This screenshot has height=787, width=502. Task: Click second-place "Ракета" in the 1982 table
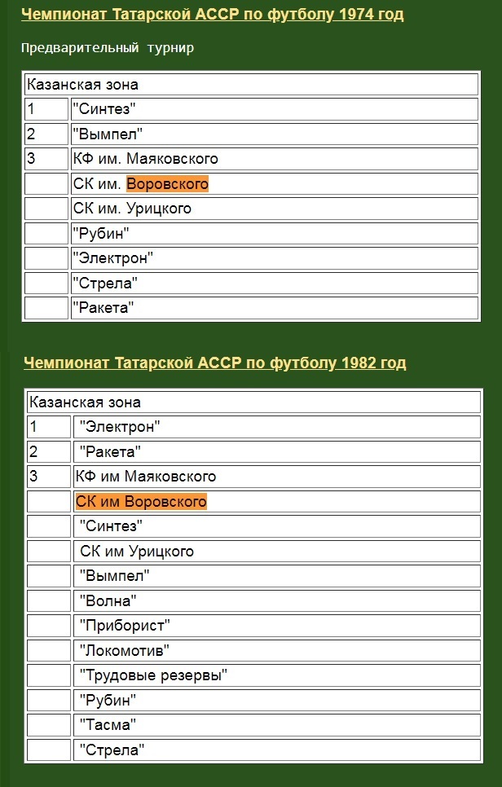click(x=110, y=451)
